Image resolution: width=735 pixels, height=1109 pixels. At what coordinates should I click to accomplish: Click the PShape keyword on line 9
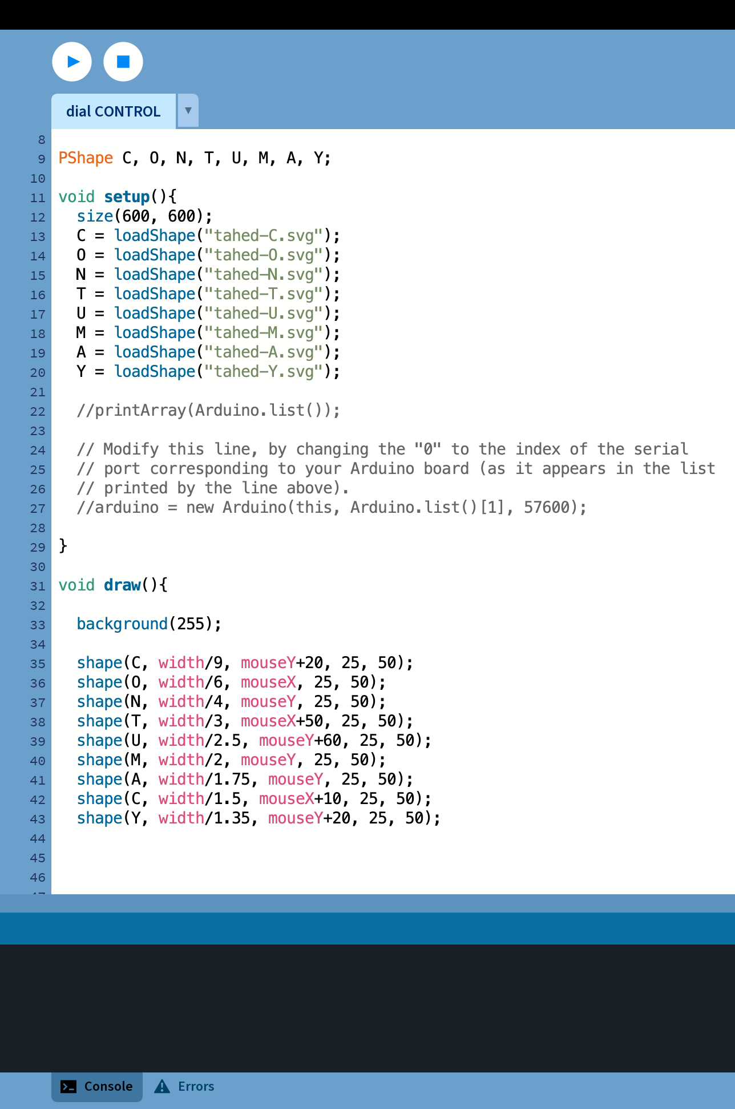tap(86, 158)
